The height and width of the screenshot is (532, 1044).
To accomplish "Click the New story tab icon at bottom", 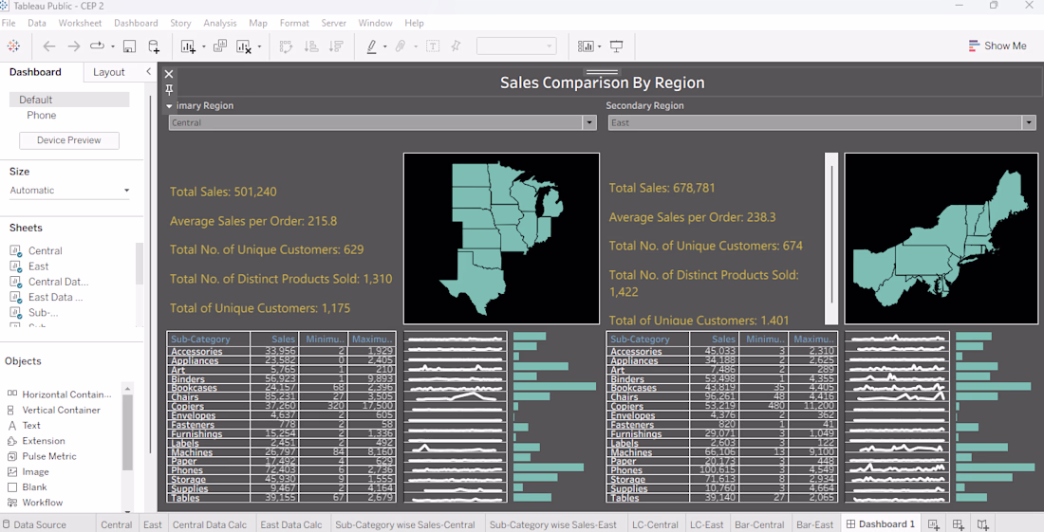I will pos(982,524).
